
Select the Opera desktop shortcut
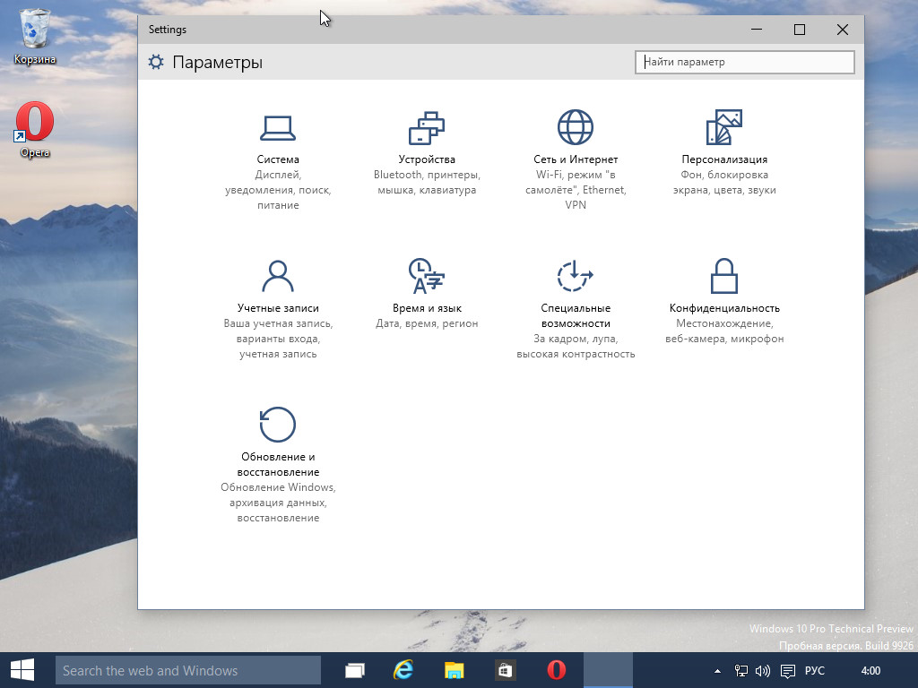[35, 130]
